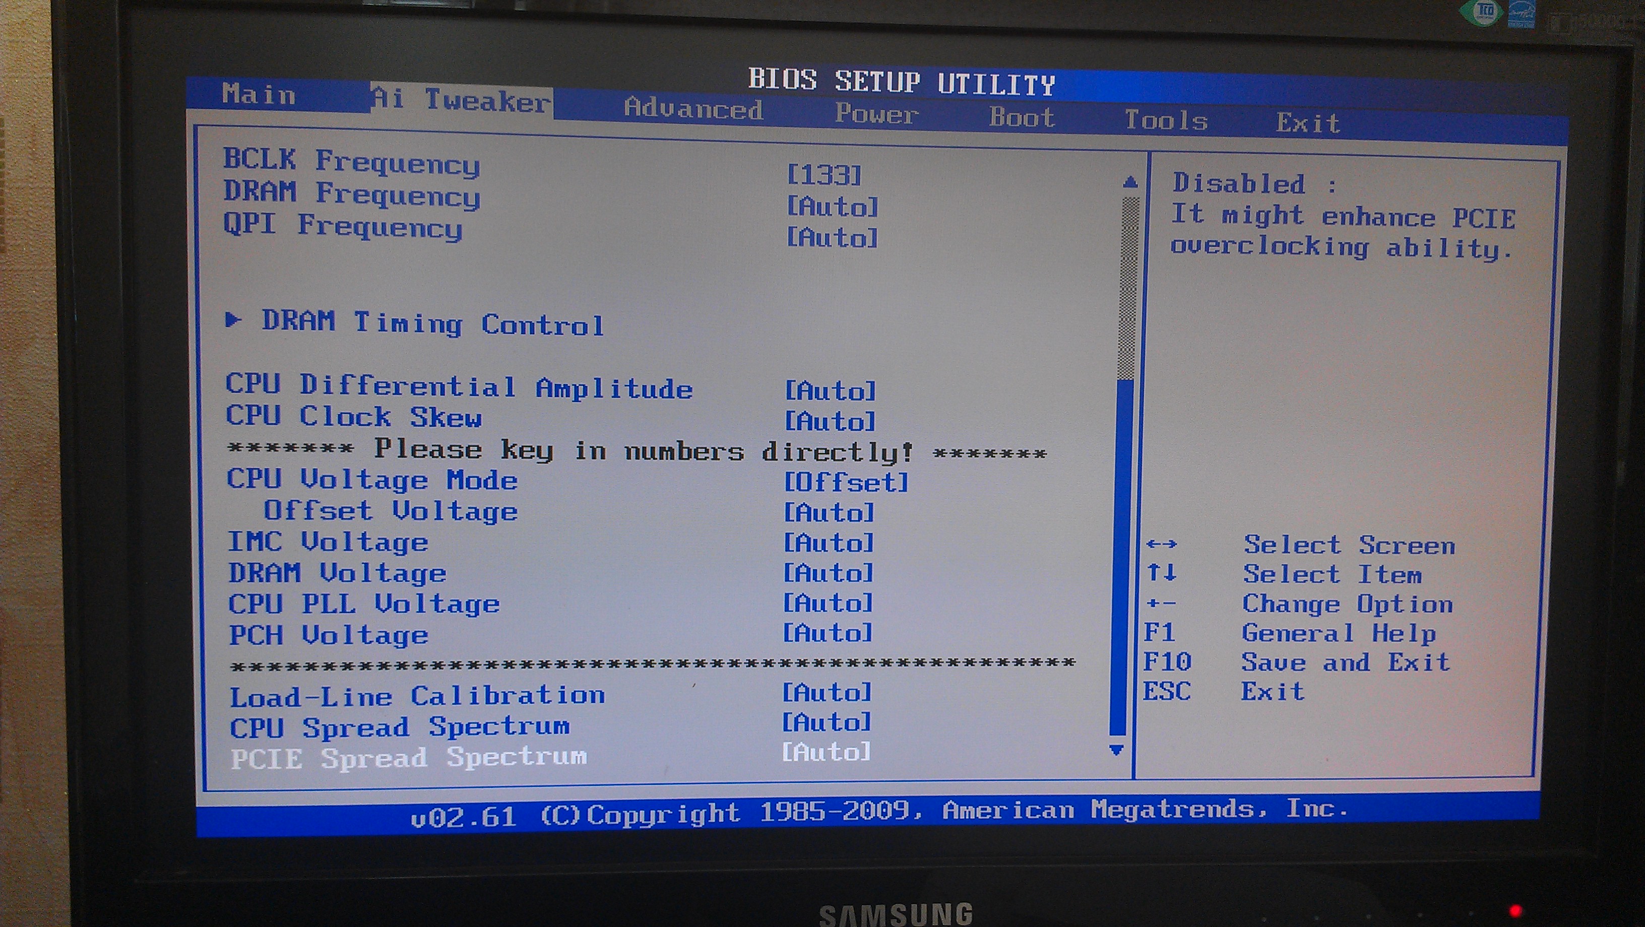Switch to the Advanced tab
This screenshot has height=927, width=1645.
(x=693, y=108)
